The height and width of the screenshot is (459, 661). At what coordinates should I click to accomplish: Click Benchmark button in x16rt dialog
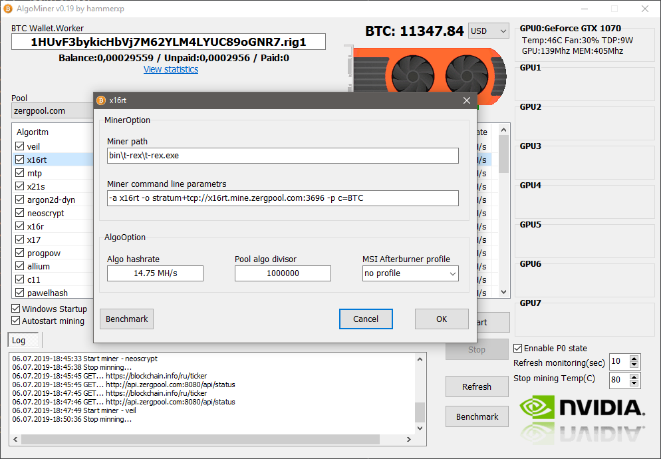tap(126, 319)
